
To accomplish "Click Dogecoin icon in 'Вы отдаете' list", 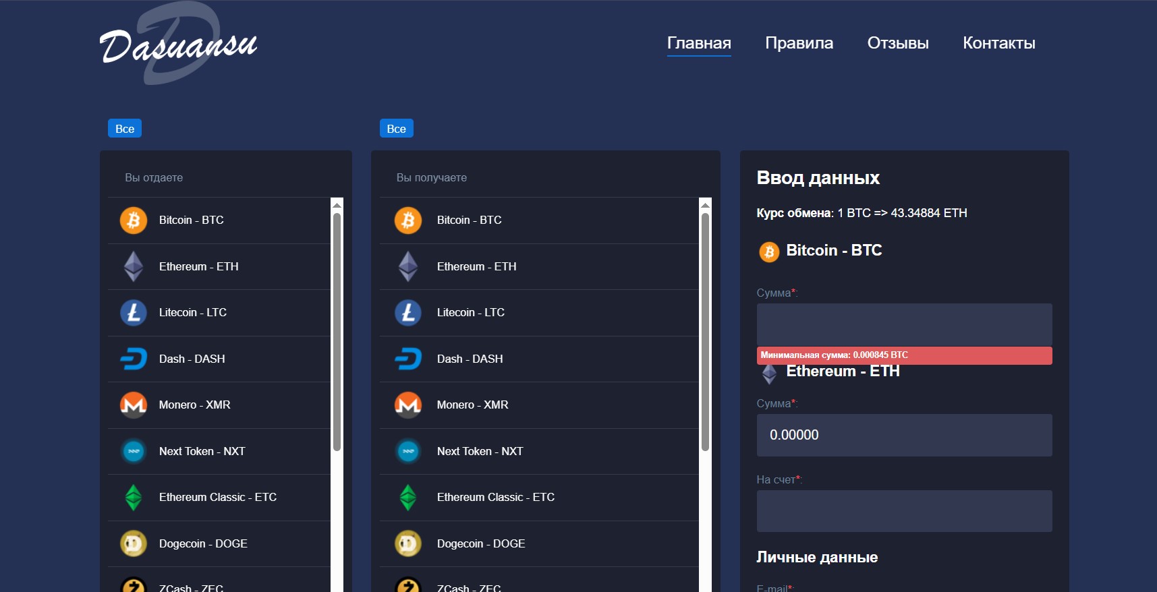I will click(x=134, y=543).
